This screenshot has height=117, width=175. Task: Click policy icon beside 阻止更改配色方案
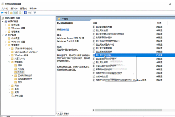pos(94,27)
